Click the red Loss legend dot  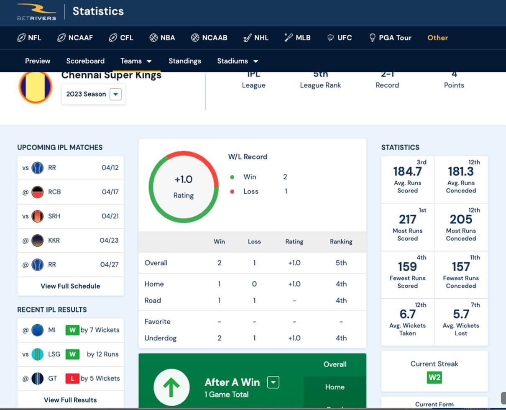232,192
